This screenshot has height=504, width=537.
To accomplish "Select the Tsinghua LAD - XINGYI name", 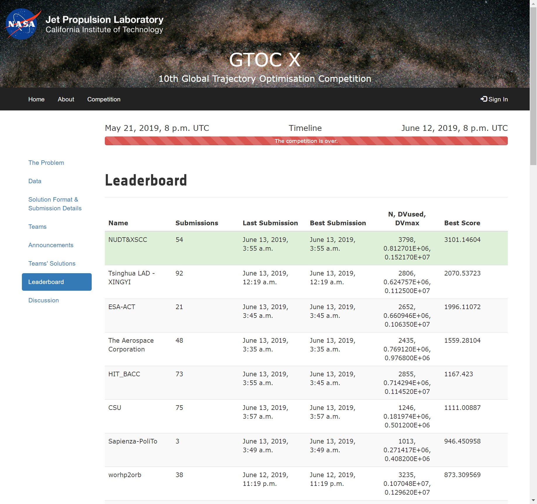I will [x=131, y=278].
